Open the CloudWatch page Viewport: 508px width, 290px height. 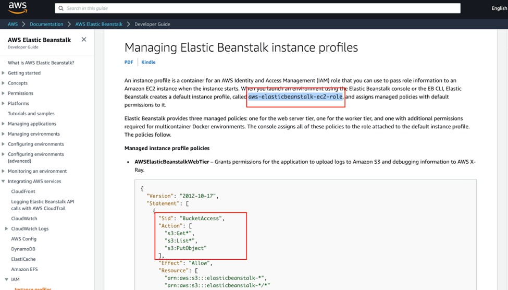coord(24,219)
